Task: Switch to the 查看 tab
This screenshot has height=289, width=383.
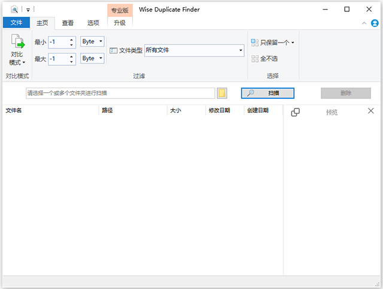Action: pos(68,23)
